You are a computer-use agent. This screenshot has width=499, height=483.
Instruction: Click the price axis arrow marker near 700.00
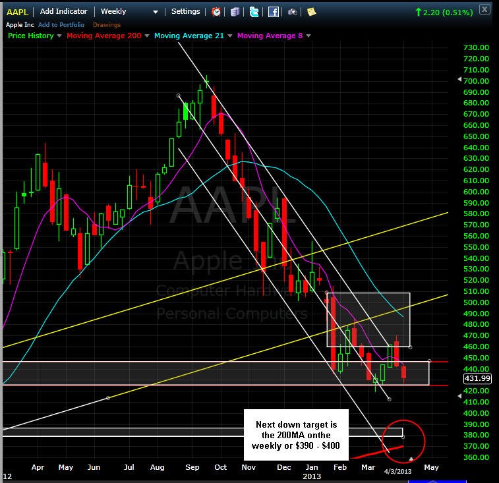tap(459, 79)
